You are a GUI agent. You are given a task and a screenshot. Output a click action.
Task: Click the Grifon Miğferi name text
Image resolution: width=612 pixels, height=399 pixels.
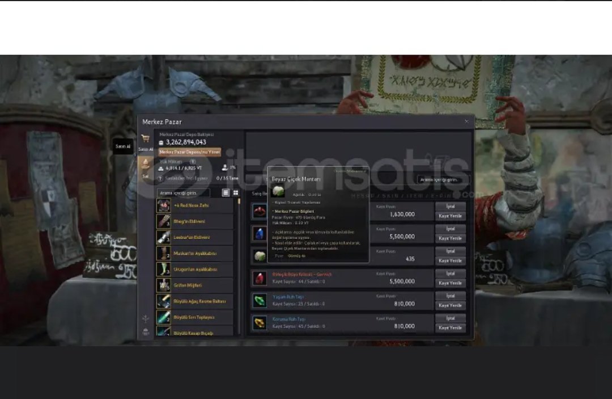click(x=188, y=285)
